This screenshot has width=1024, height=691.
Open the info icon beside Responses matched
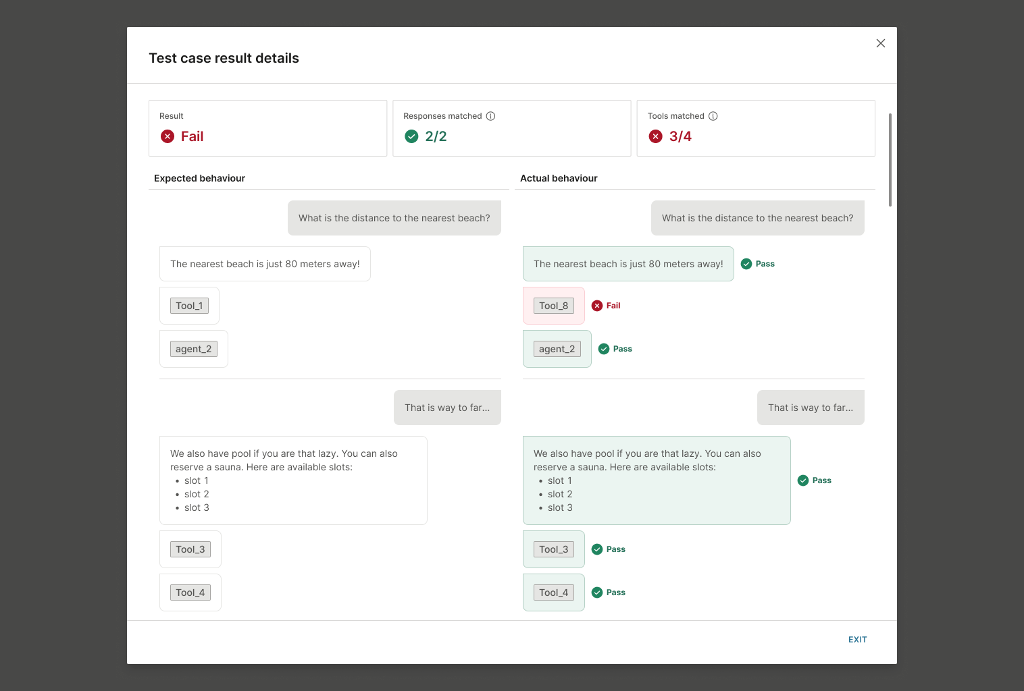click(490, 115)
